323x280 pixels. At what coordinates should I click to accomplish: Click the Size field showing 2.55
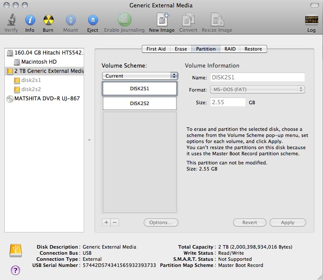228,102
